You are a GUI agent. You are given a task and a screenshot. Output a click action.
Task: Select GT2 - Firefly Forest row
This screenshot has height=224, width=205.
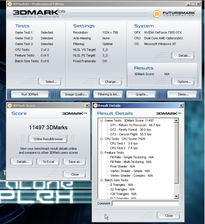130,130
